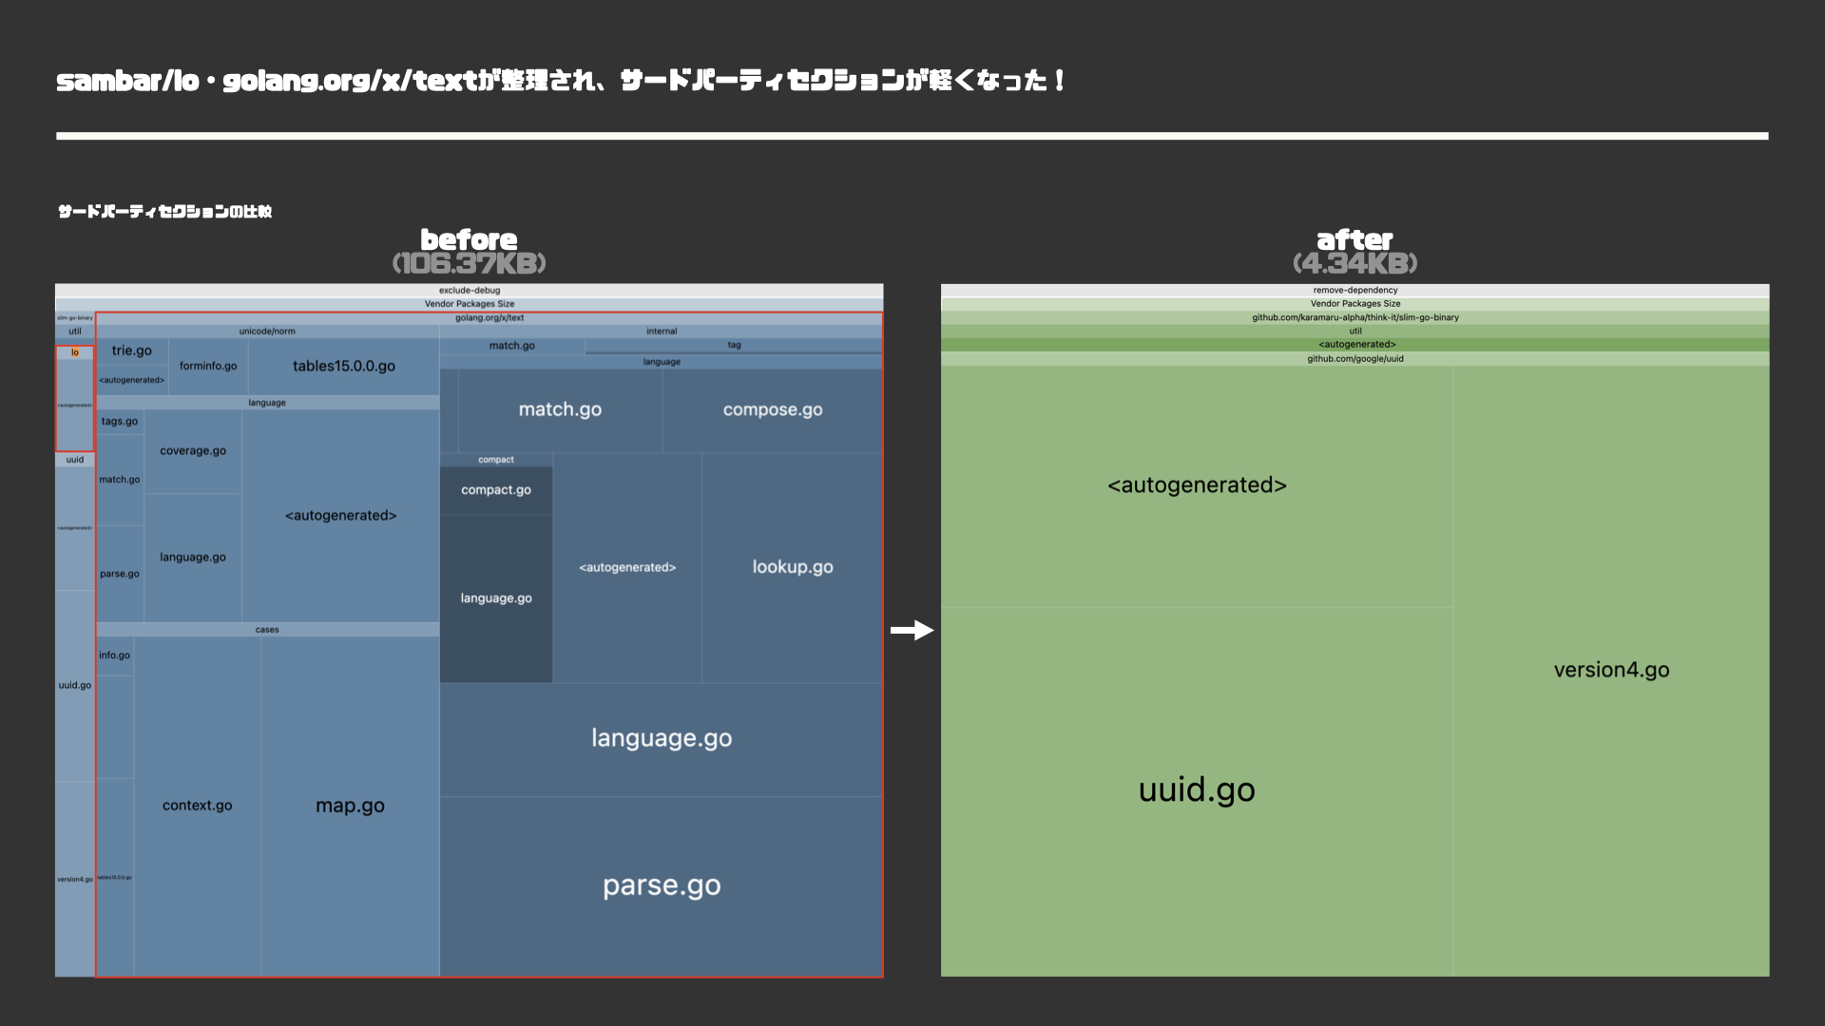Click the golang.org/x/text header bar
The width and height of the screenshot is (1825, 1026).
(489, 318)
